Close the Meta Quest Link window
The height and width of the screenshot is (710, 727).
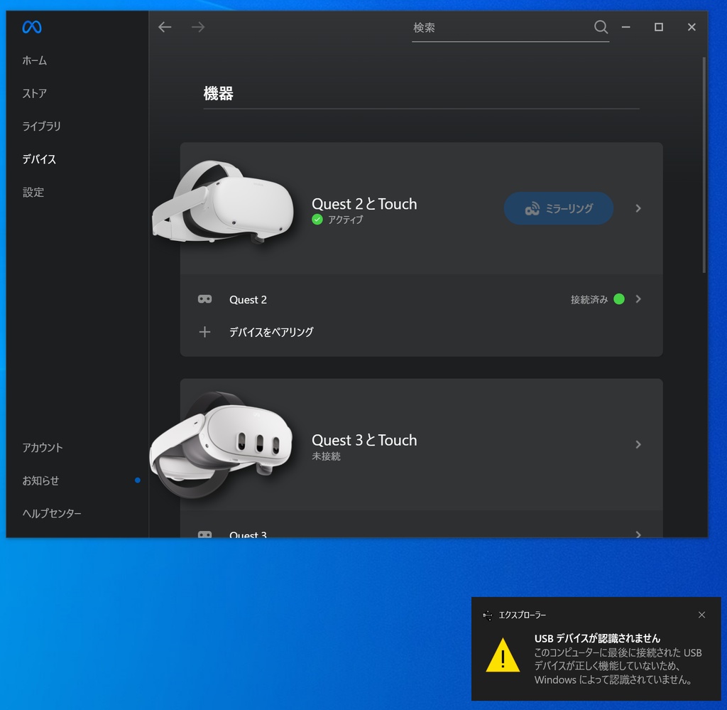(x=692, y=27)
